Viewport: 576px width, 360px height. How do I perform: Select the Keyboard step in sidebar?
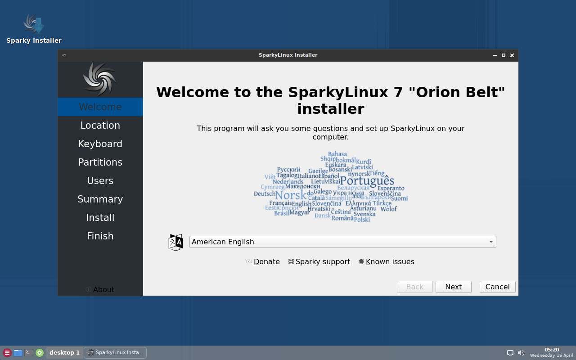point(100,144)
